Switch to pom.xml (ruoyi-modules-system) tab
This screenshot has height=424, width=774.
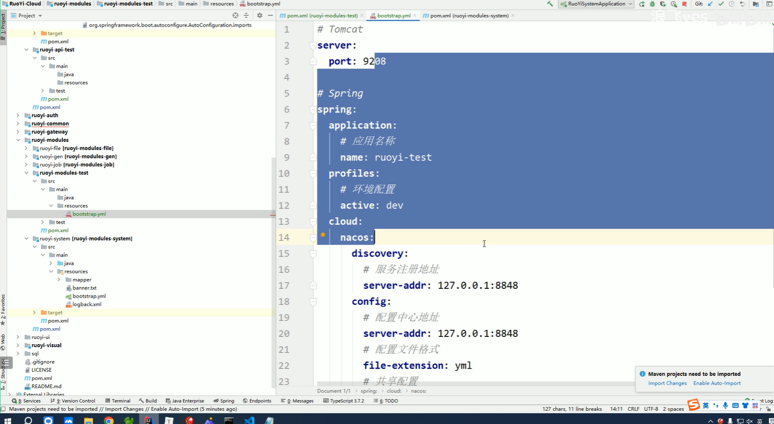[x=469, y=15]
